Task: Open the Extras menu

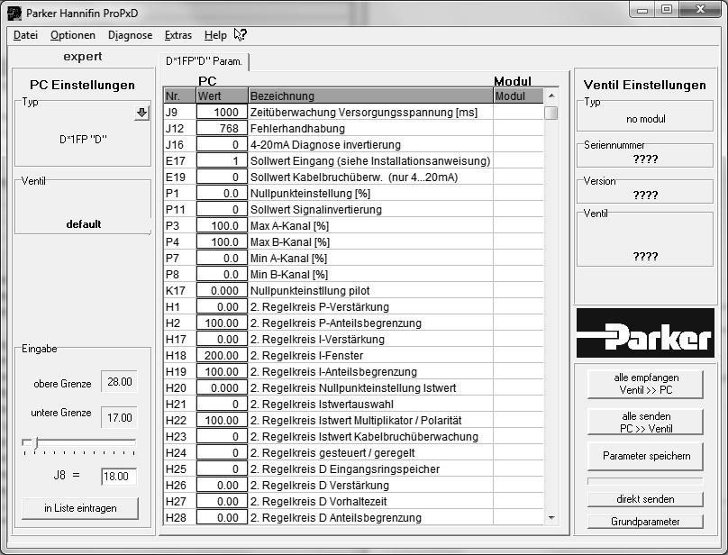Action: 178,35
